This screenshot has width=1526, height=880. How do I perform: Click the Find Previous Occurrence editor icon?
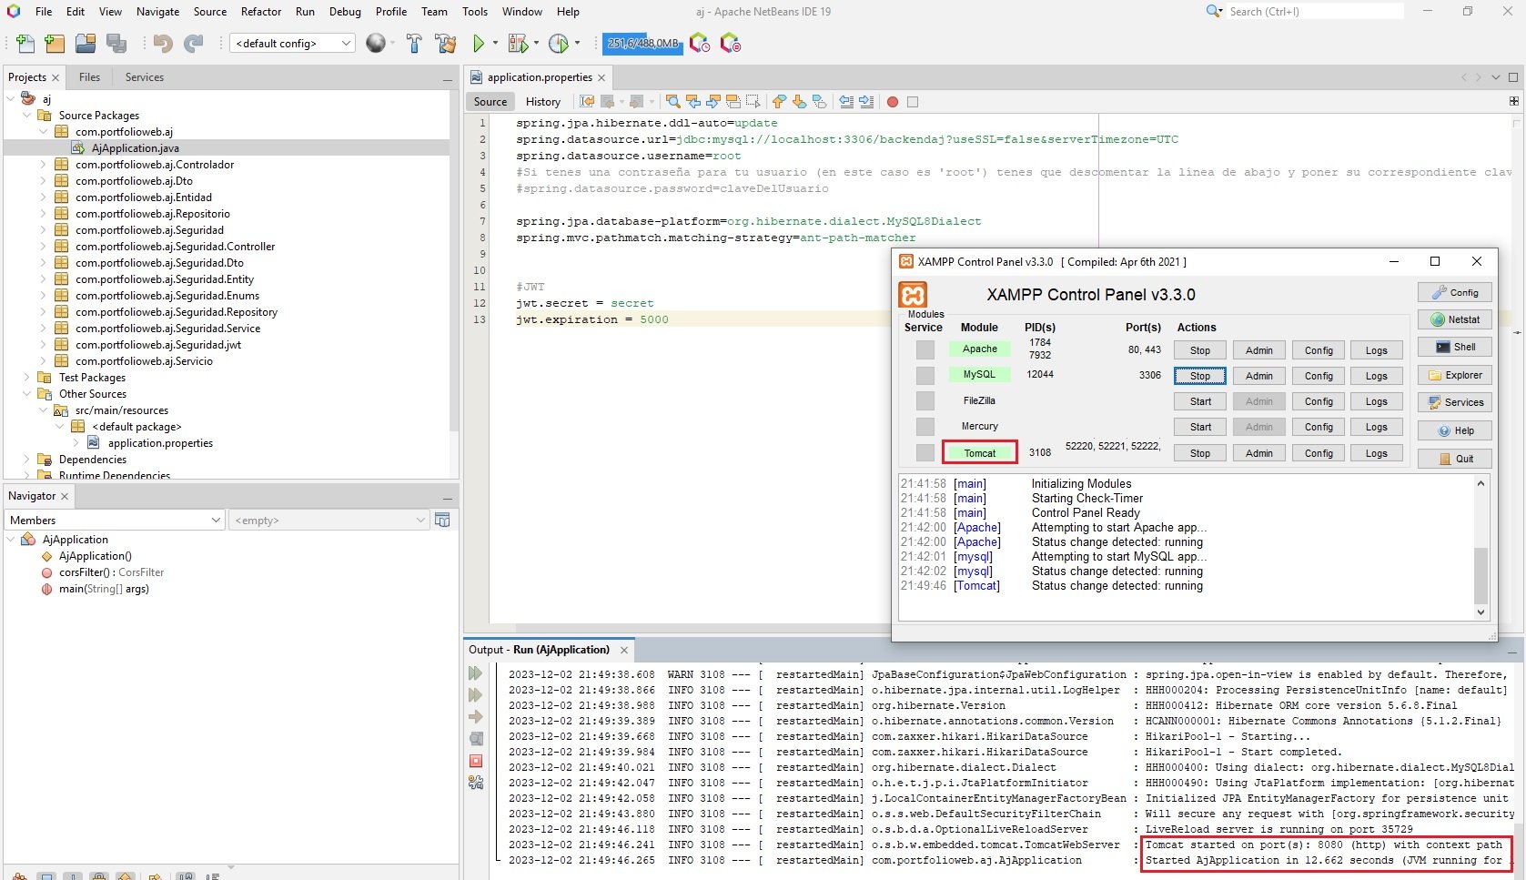pyautogui.click(x=693, y=101)
